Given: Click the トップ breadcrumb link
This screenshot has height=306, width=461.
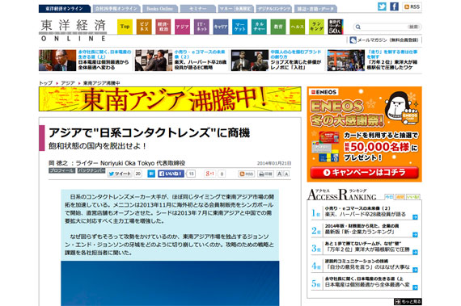Looking at the screenshot, I should tap(45, 83).
